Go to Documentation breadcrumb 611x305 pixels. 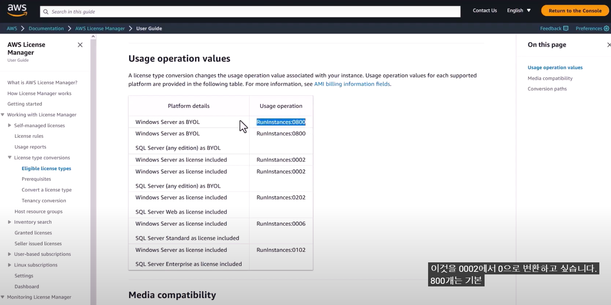46,28
